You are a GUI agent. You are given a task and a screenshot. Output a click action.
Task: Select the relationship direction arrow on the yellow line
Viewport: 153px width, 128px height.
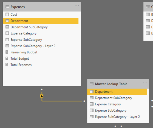point(42,96)
